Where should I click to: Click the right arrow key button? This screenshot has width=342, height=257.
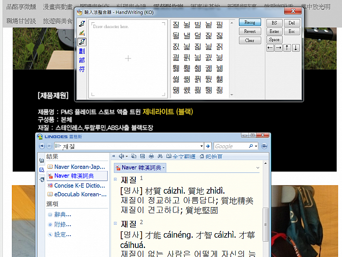pyautogui.click(x=278, y=48)
